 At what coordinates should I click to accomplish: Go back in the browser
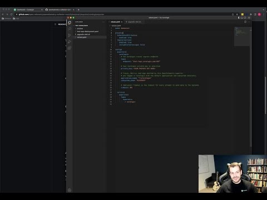pos(3,14)
